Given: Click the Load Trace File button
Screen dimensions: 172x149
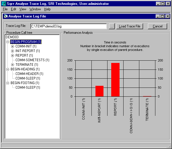Looking at the screenshot, I should [x=130, y=26].
